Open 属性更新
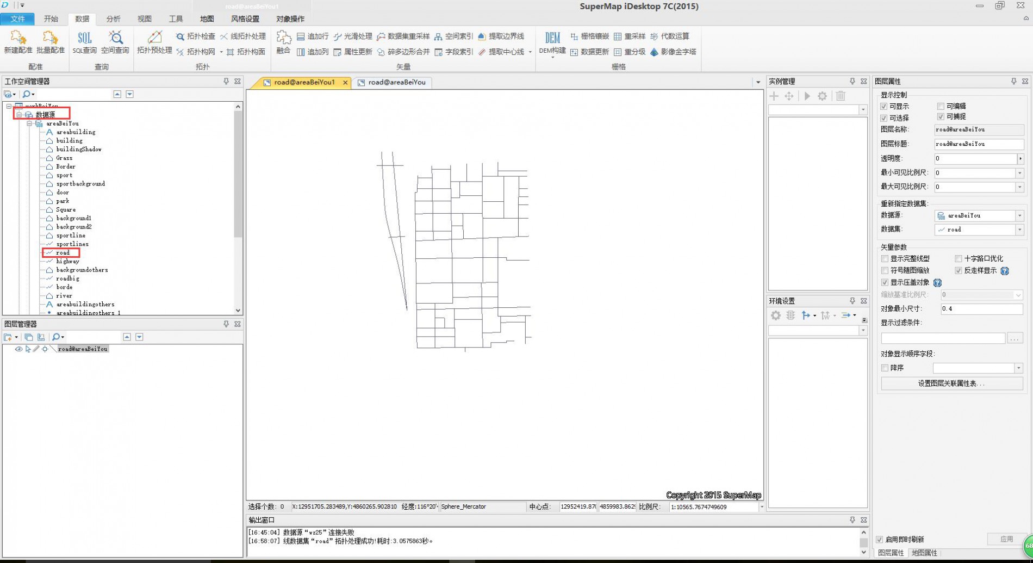Image resolution: width=1033 pixels, height=563 pixels. [353, 52]
